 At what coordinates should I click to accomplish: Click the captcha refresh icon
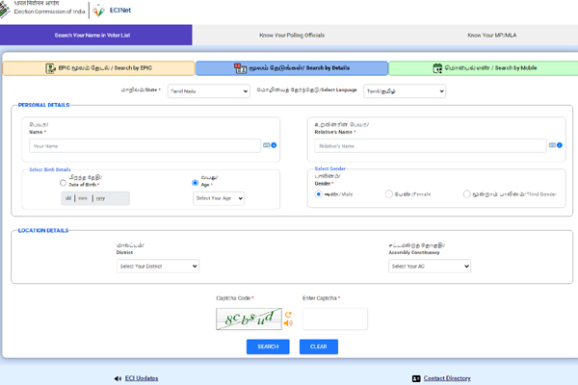coord(287,314)
